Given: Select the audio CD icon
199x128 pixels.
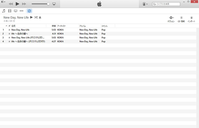Looking at the screenshot, I should 29,11.
